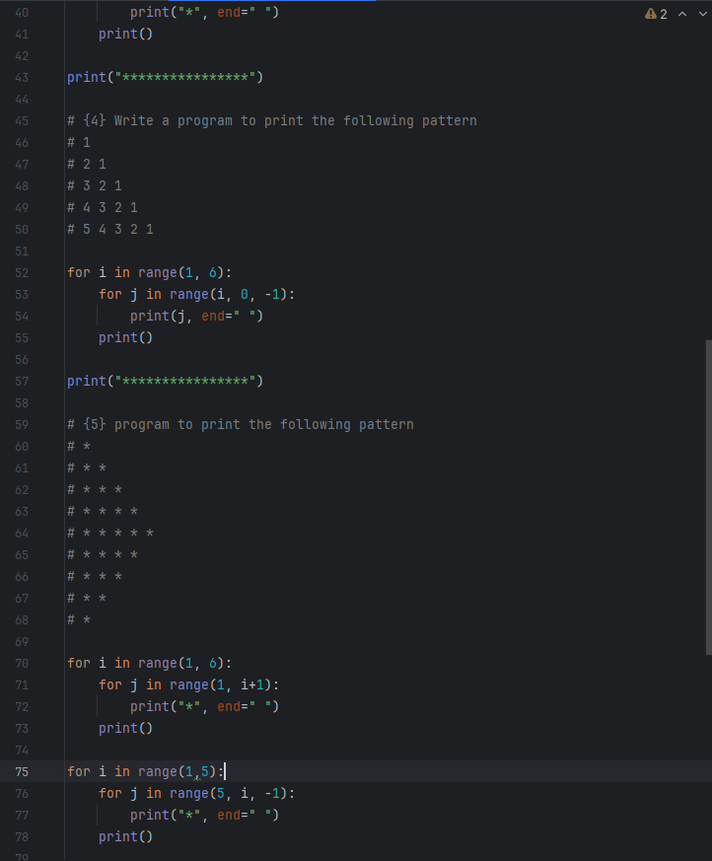Click line number 64 in gutter

(x=22, y=534)
